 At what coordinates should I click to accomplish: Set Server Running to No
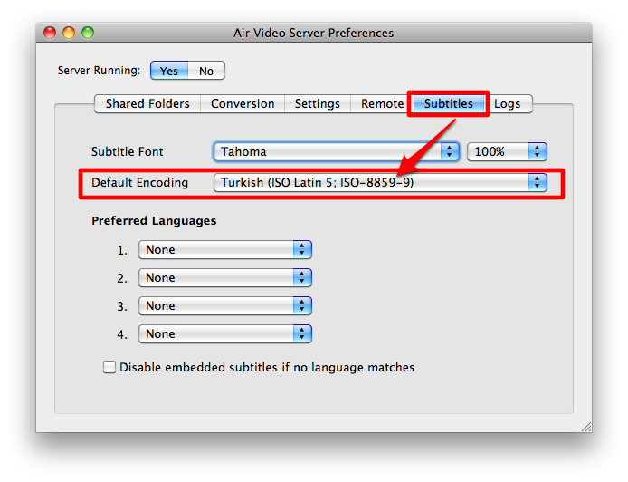tap(206, 71)
